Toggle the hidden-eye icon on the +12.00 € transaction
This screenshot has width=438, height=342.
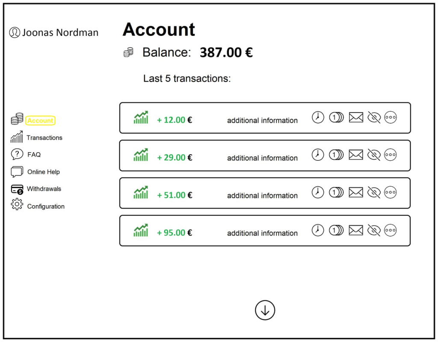[x=374, y=117]
